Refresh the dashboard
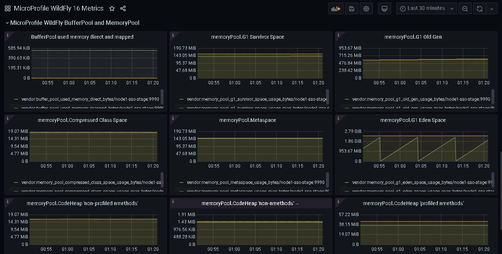The image size is (502, 254). pyautogui.click(x=479, y=8)
